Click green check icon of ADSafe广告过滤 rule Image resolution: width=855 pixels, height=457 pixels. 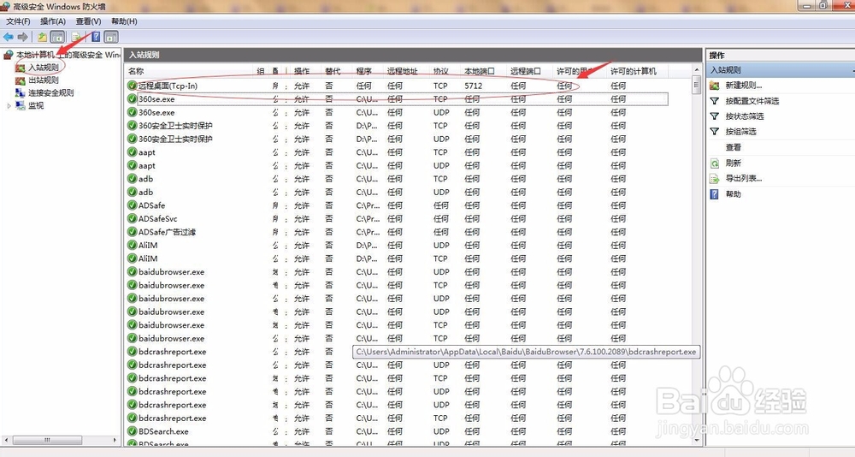[x=132, y=232]
